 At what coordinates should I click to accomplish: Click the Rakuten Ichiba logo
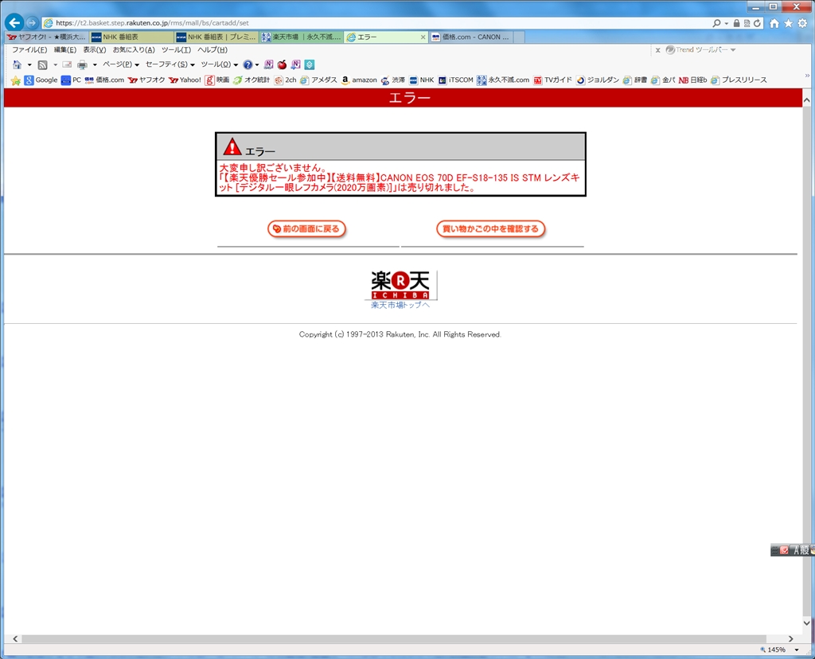(x=400, y=285)
